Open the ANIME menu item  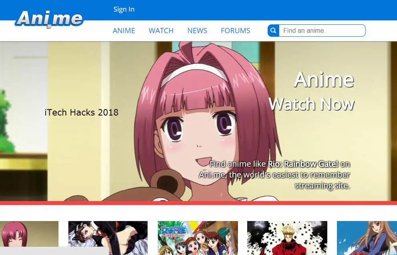click(x=124, y=31)
